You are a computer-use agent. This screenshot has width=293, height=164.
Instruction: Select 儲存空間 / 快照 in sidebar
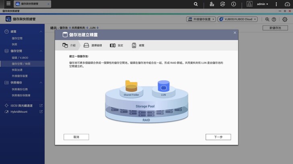(22, 64)
